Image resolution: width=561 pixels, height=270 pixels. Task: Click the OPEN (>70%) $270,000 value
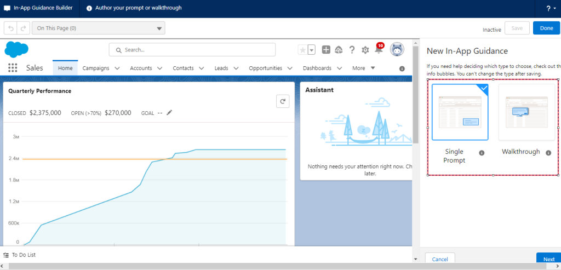coord(118,113)
